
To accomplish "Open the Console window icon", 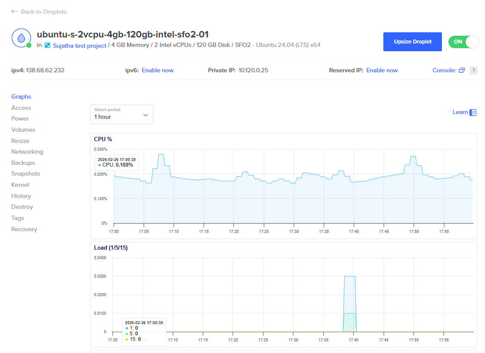I will 461,70.
